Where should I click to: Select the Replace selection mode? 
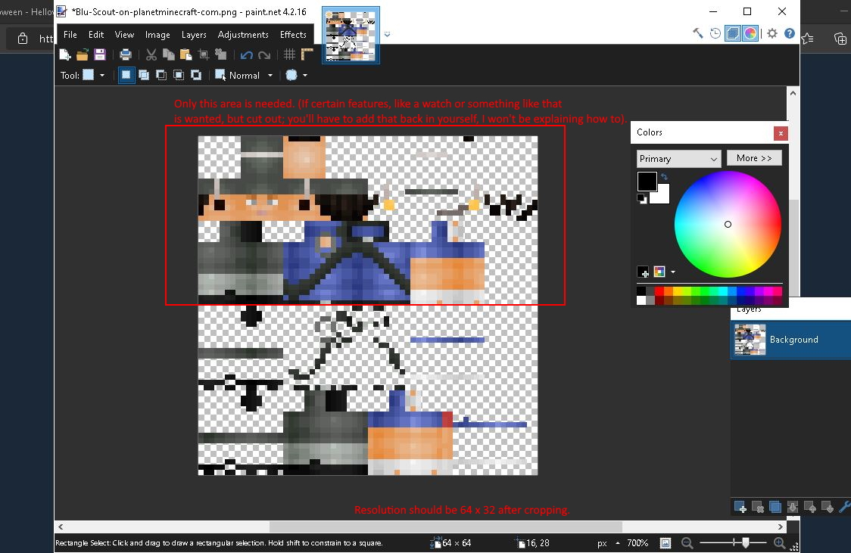click(126, 76)
